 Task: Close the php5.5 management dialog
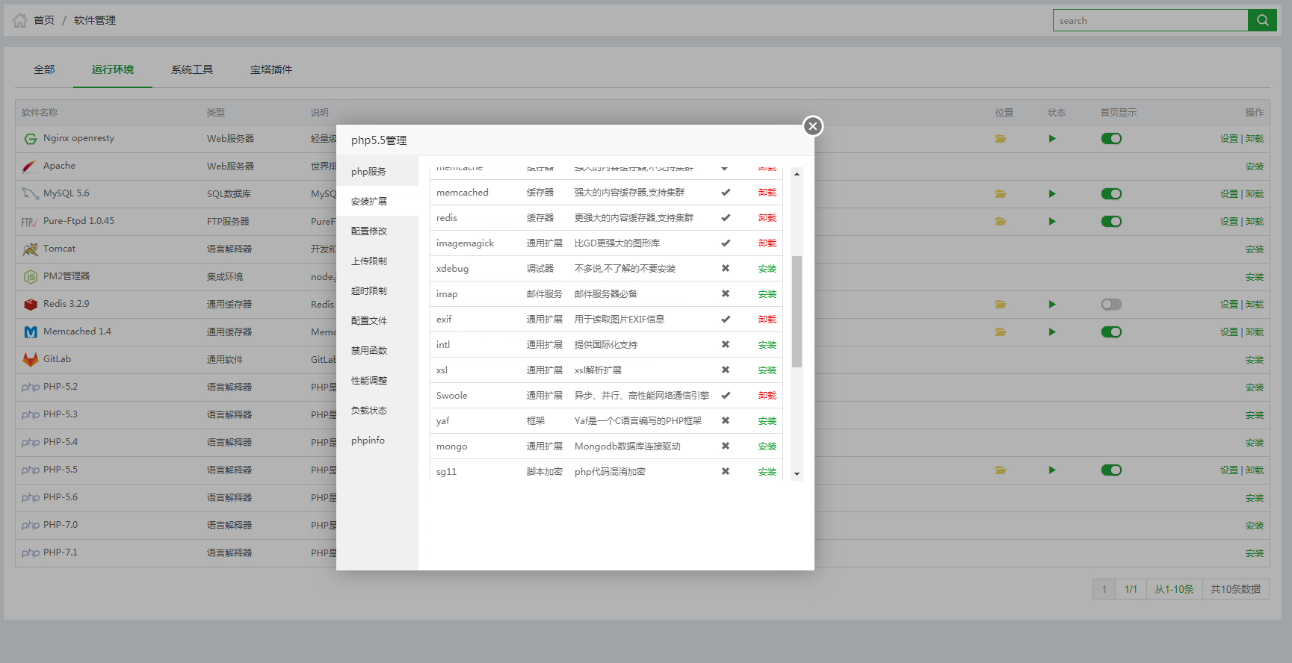[x=813, y=126]
